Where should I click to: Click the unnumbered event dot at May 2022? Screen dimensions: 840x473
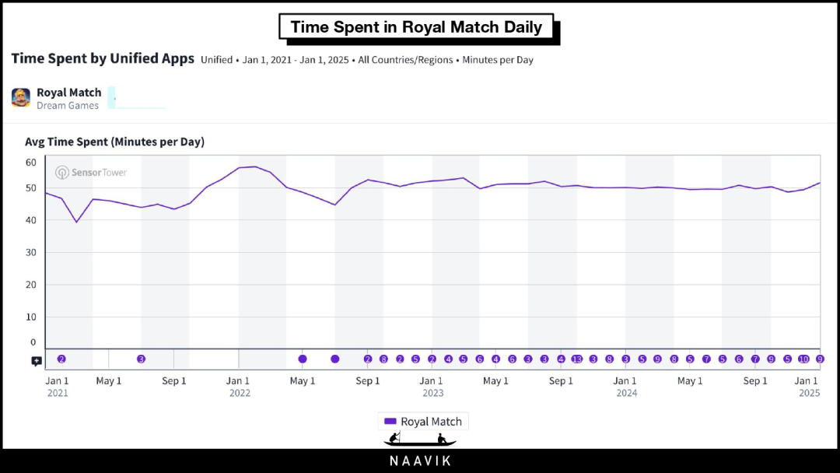[x=303, y=359]
